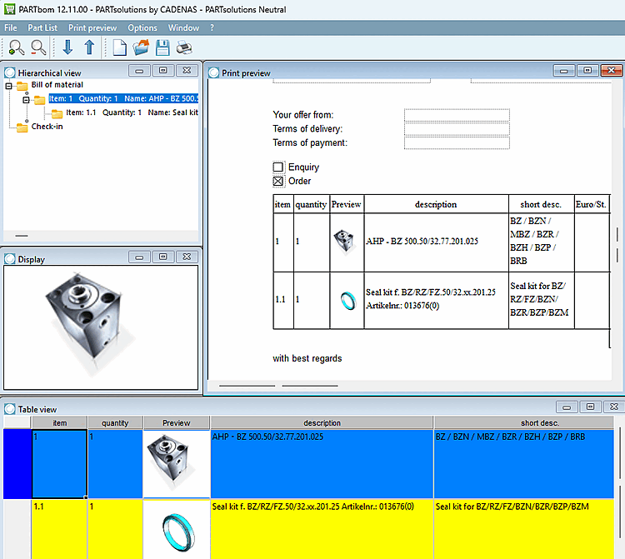Save with the floppy disk icon
Viewport: 625px width, 559px height.
pos(162,48)
